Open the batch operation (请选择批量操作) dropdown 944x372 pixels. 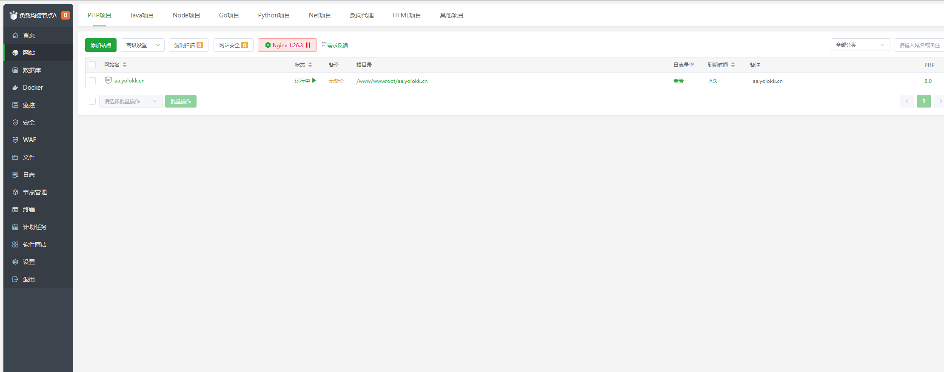[x=131, y=101]
